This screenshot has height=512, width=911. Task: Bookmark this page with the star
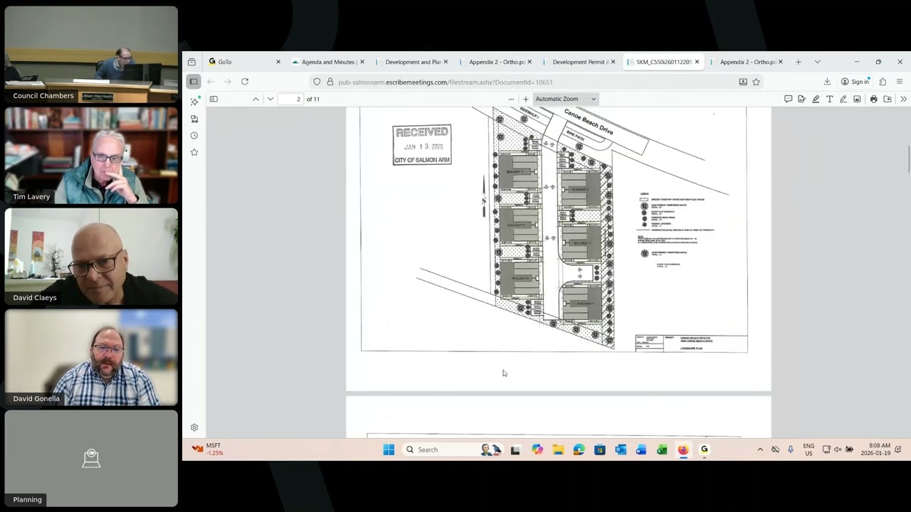click(756, 82)
